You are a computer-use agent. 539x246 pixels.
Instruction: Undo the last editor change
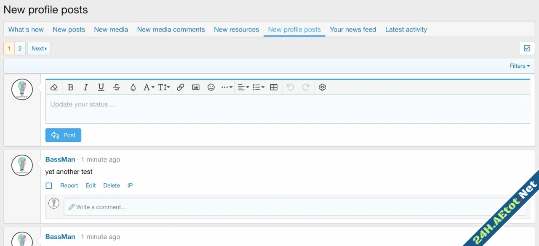pyautogui.click(x=290, y=87)
